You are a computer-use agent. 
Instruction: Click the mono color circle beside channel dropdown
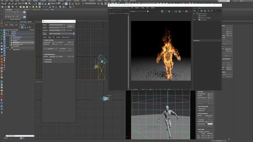148,11
